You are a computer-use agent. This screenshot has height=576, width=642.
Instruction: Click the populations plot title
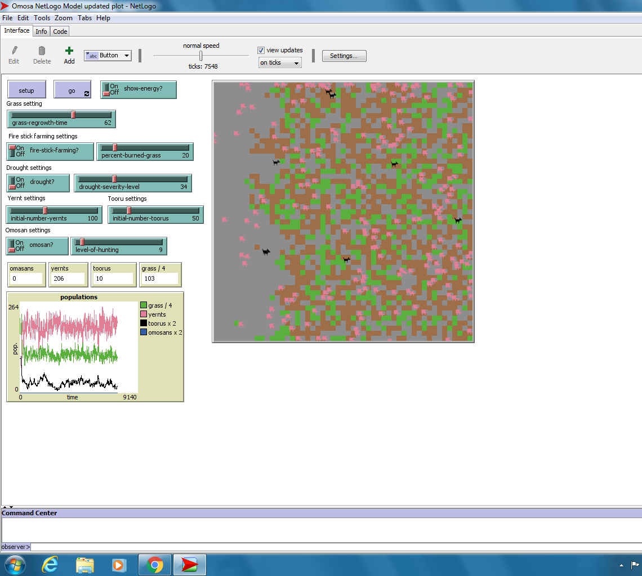coord(79,297)
